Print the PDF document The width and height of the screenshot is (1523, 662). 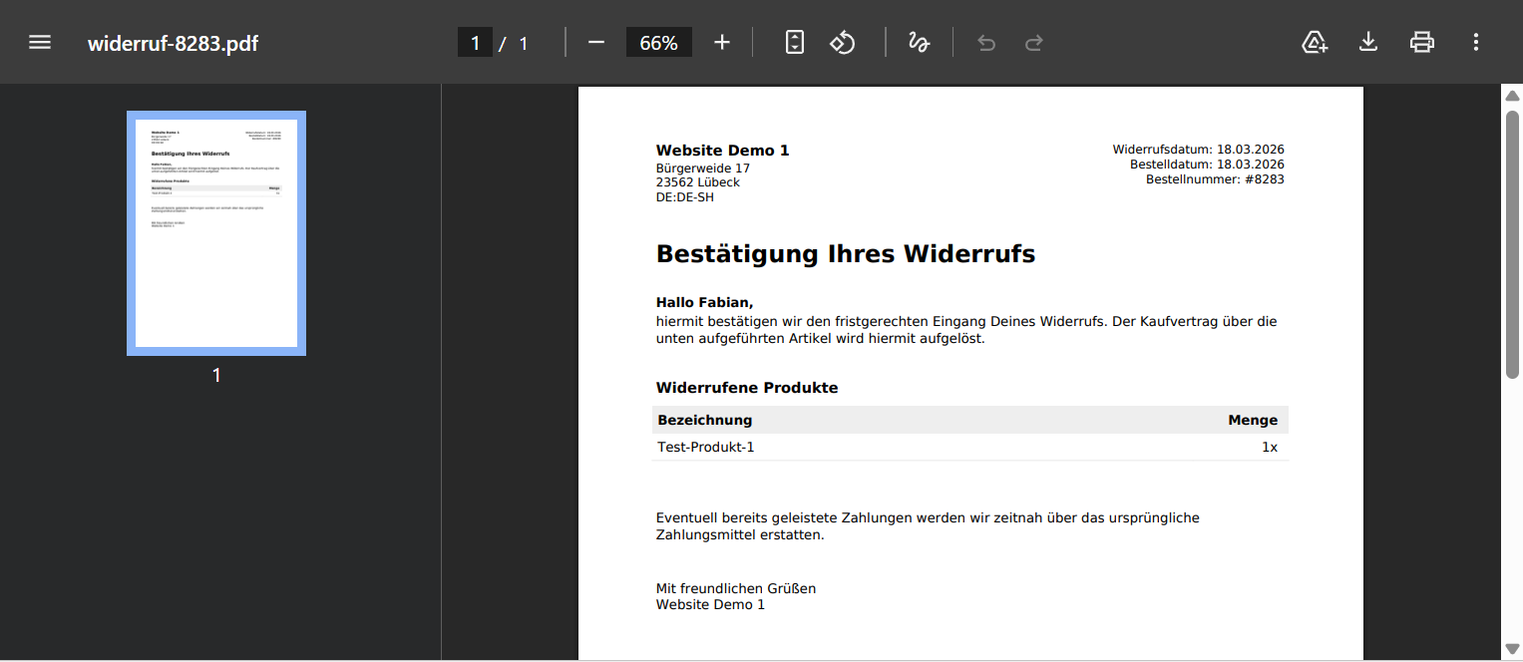click(x=1421, y=43)
